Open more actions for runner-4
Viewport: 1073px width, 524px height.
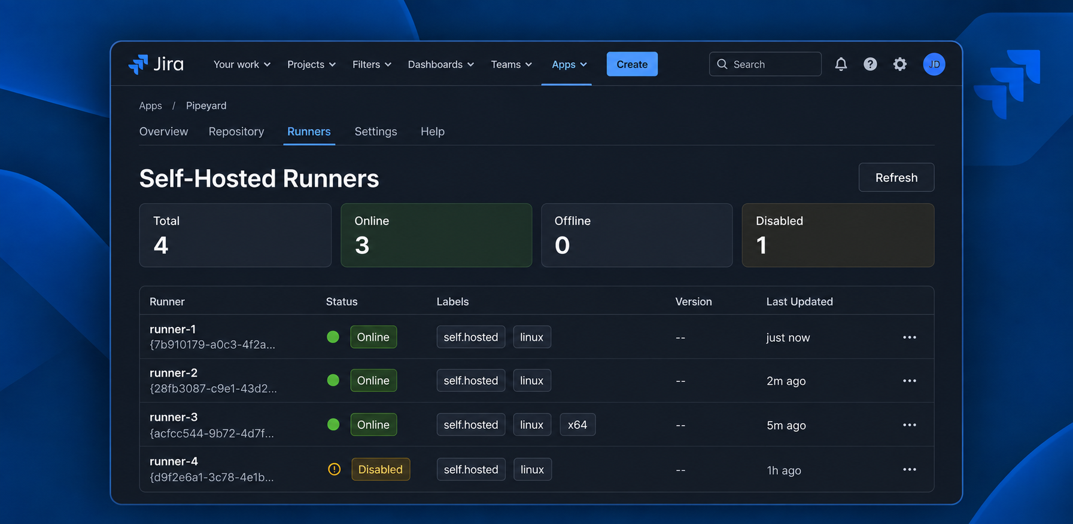[910, 470]
